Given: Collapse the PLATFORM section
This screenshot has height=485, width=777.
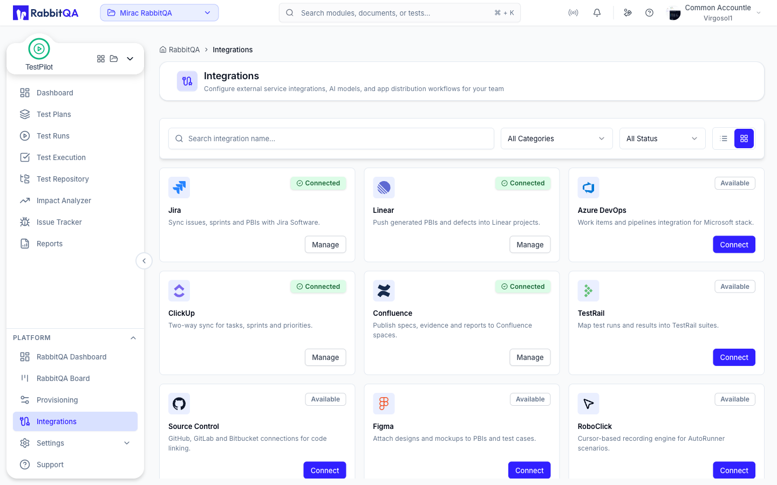Looking at the screenshot, I should coord(133,338).
